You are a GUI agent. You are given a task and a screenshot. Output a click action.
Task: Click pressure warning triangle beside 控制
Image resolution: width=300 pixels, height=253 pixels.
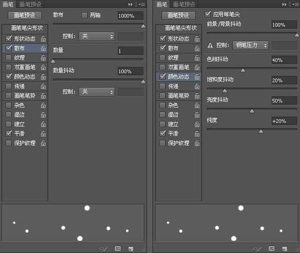click(x=210, y=46)
